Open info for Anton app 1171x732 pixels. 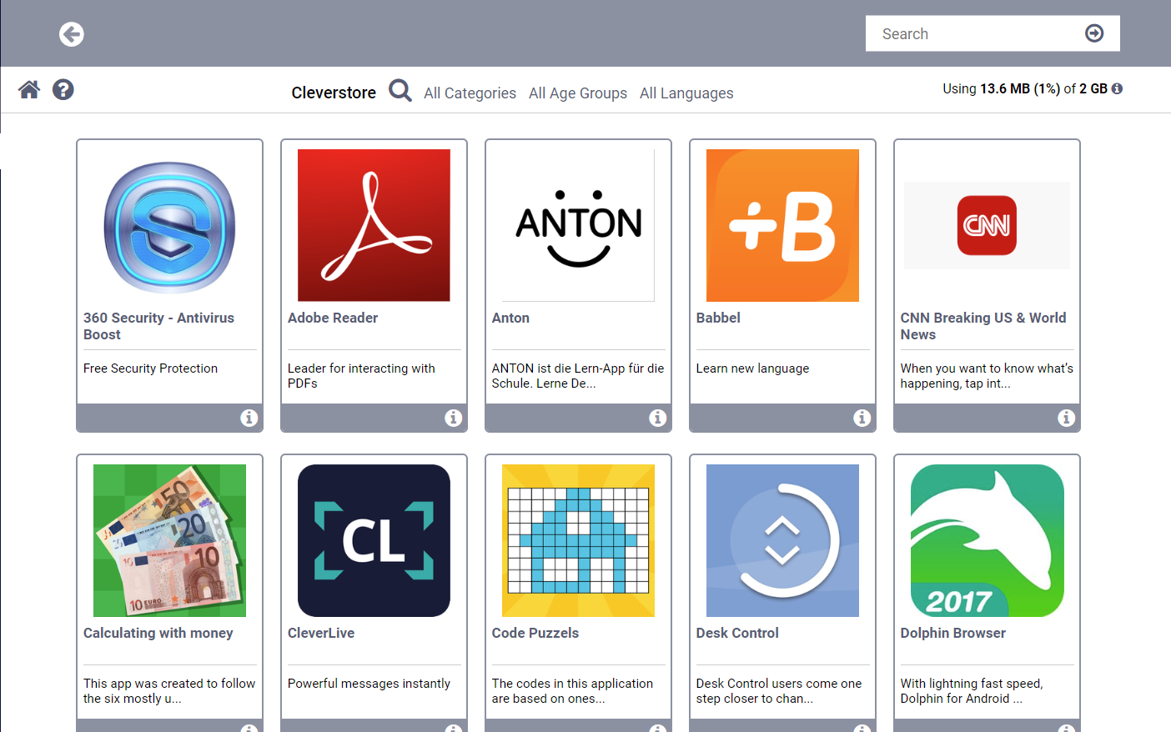(x=657, y=418)
